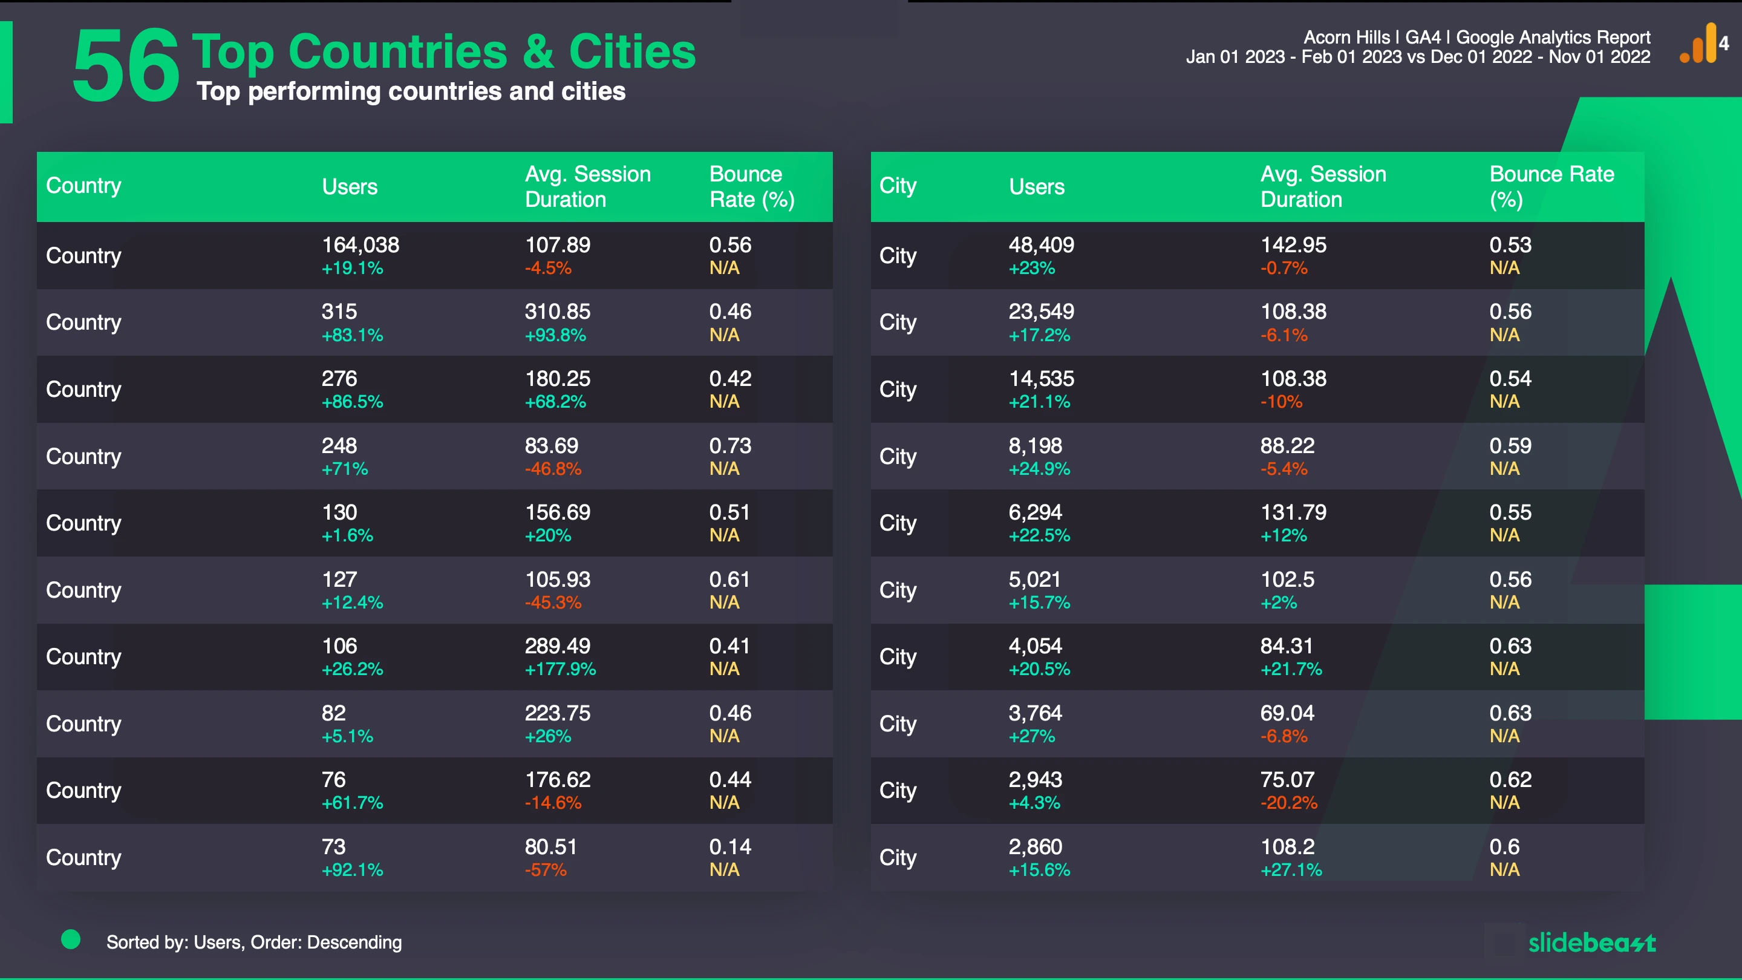
Task: Click the City column header
Action: pyautogui.click(x=898, y=185)
